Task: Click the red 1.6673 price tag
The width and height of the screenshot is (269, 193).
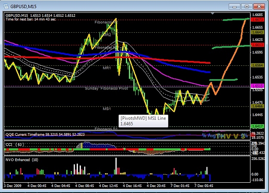Action: [257, 19]
